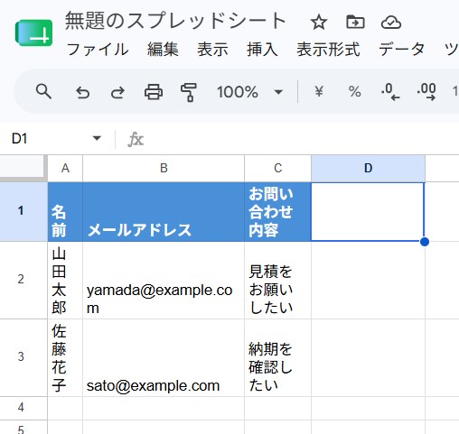Select row 2 header

pos(23,280)
